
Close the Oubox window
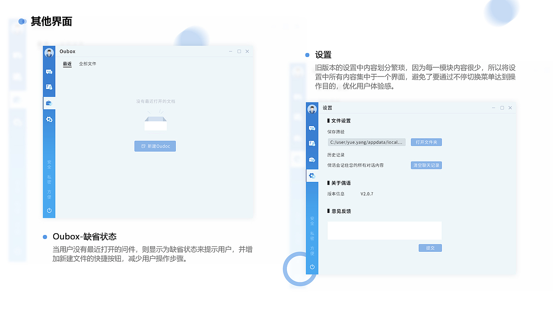[247, 51]
